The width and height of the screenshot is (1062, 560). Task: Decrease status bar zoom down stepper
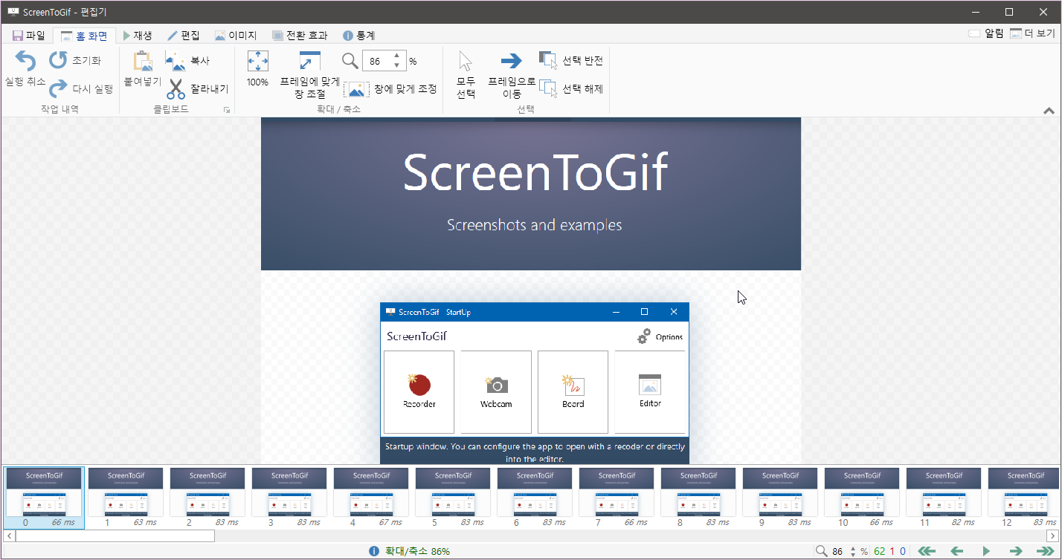(853, 554)
